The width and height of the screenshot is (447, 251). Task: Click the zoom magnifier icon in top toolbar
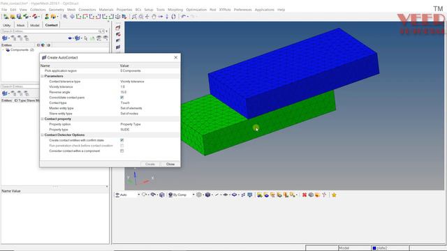[x=65, y=17]
